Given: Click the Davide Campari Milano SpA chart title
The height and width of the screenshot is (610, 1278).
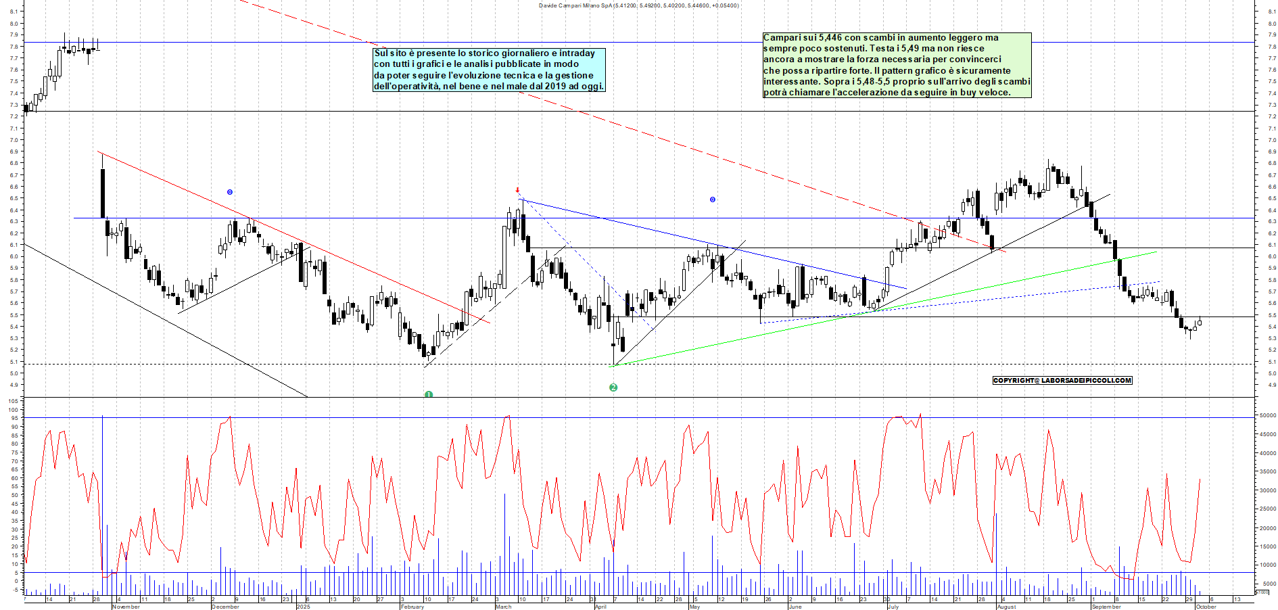Looking at the screenshot, I should click(x=638, y=5).
